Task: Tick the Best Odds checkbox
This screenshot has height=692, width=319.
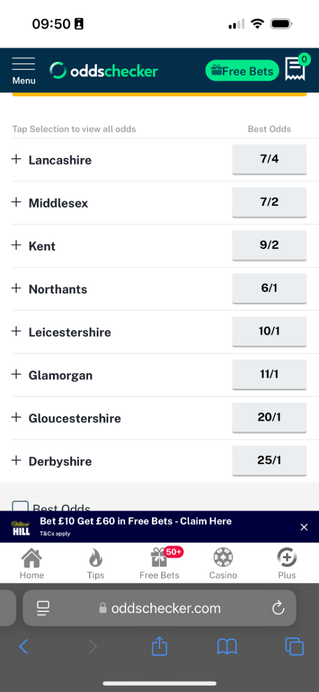Action: click(x=20, y=507)
